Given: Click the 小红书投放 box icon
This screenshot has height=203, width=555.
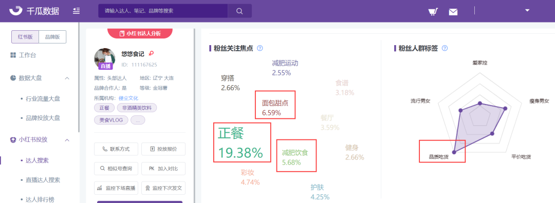Looking at the screenshot, I should pos(13,140).
